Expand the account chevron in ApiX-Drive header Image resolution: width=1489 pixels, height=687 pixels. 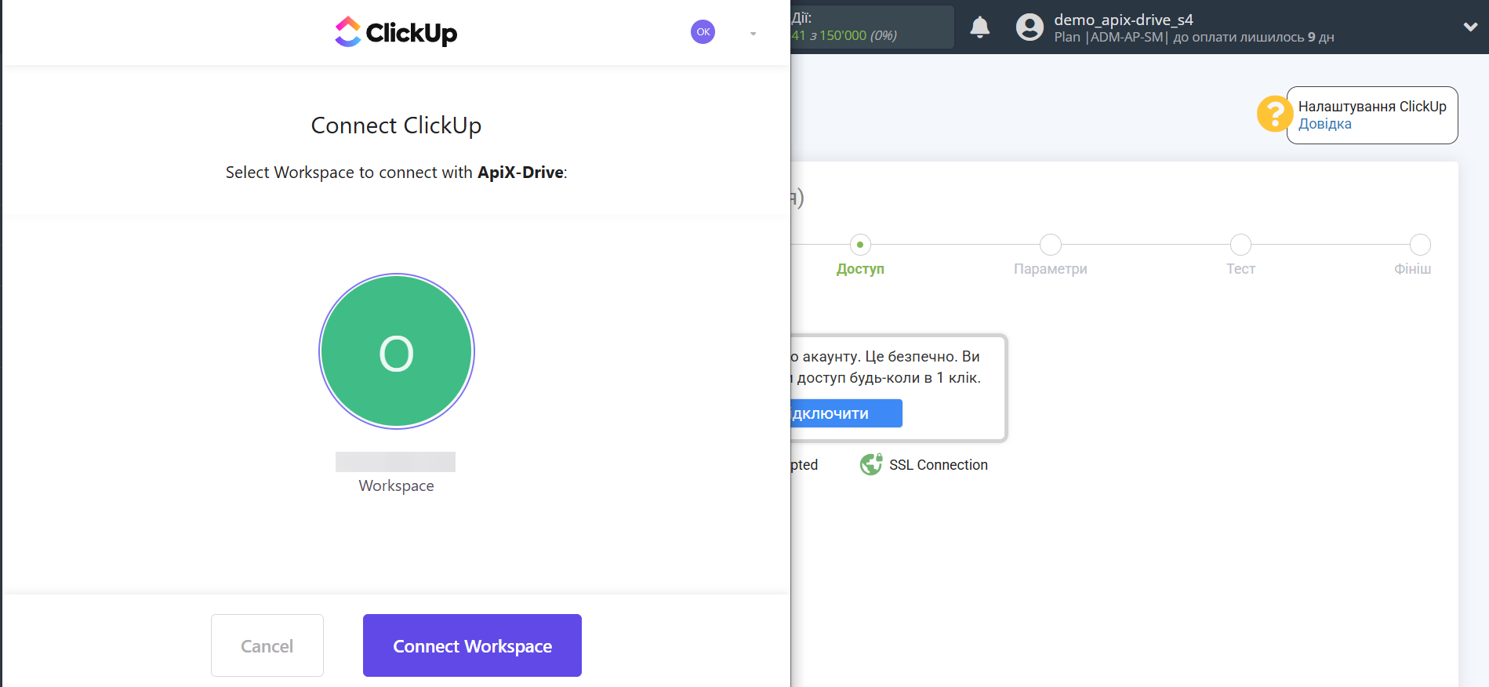click(1470, 27)
